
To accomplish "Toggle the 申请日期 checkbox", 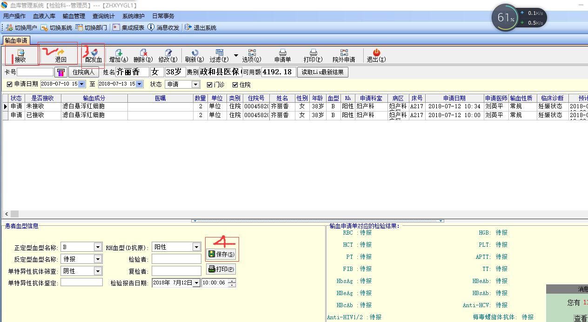I will (x=10, y=84).
